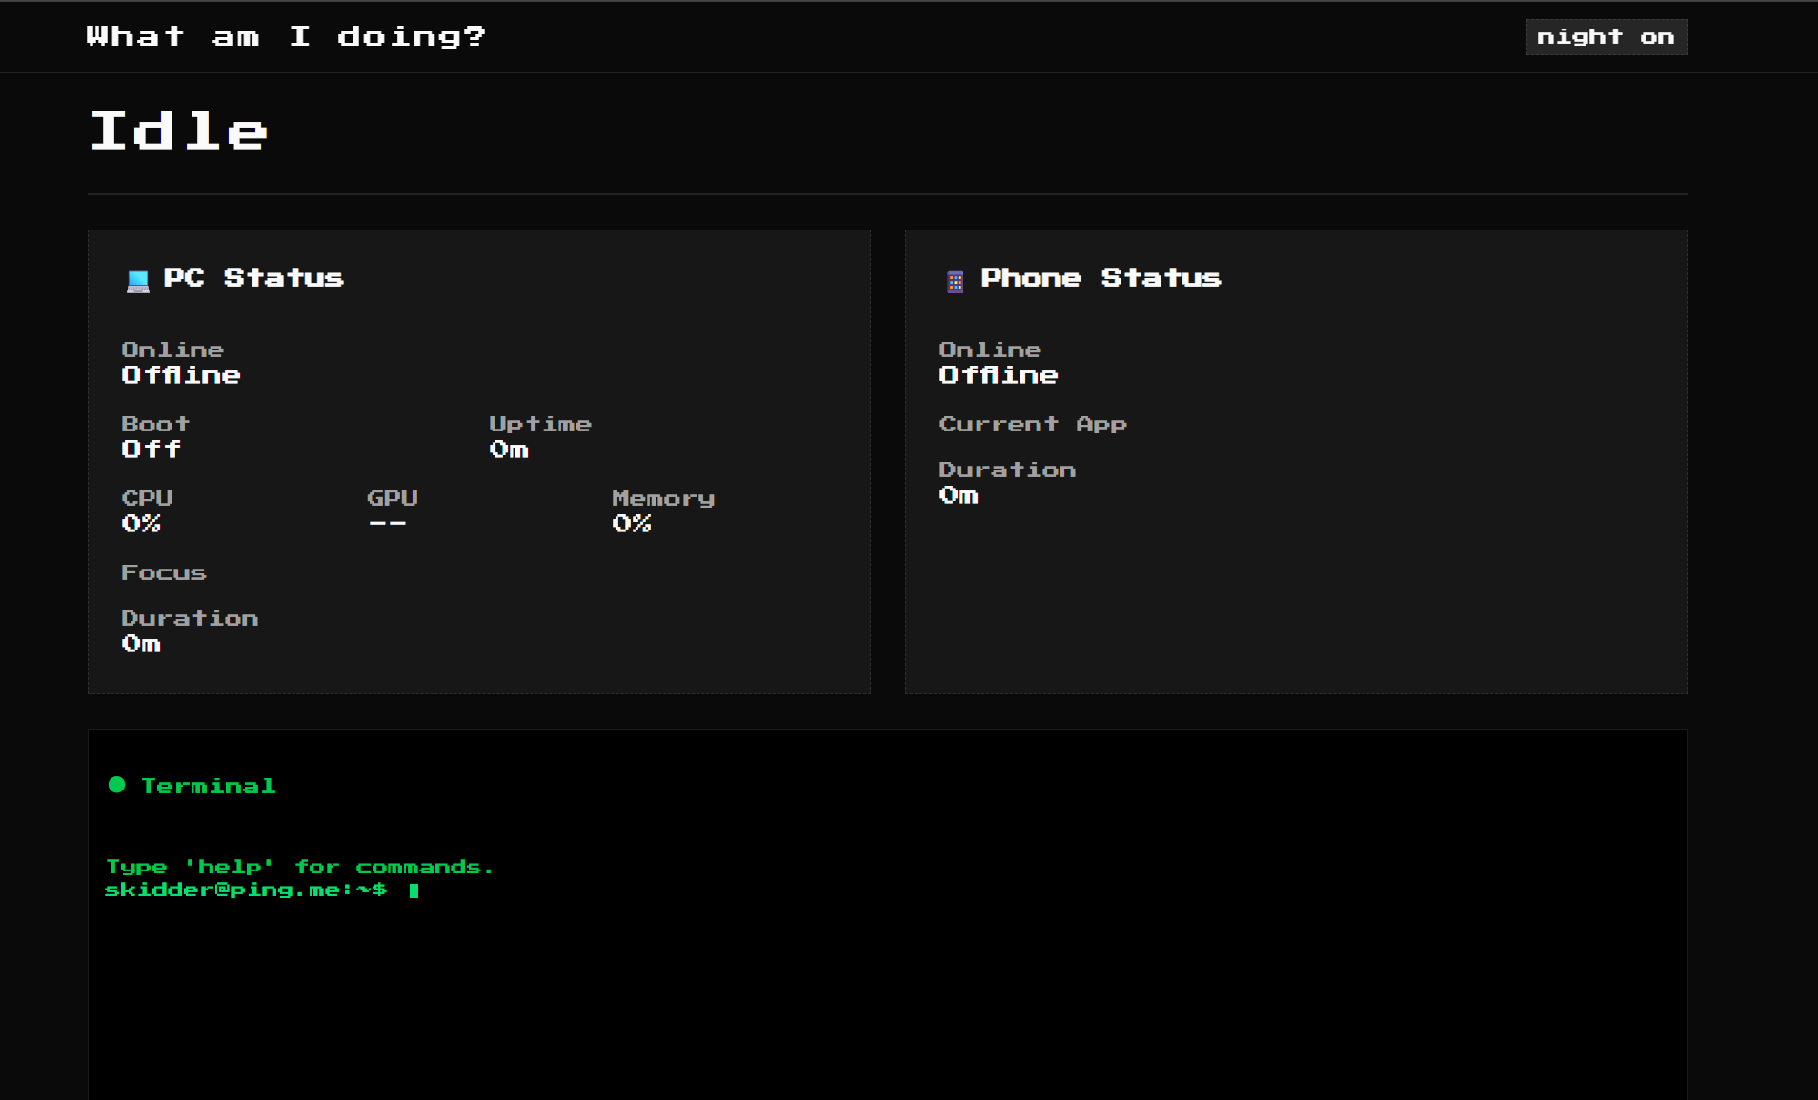Click the blinking terminal cursor
The width and height of the screenshot is (1818, 1100).
[x=414, y=890]
